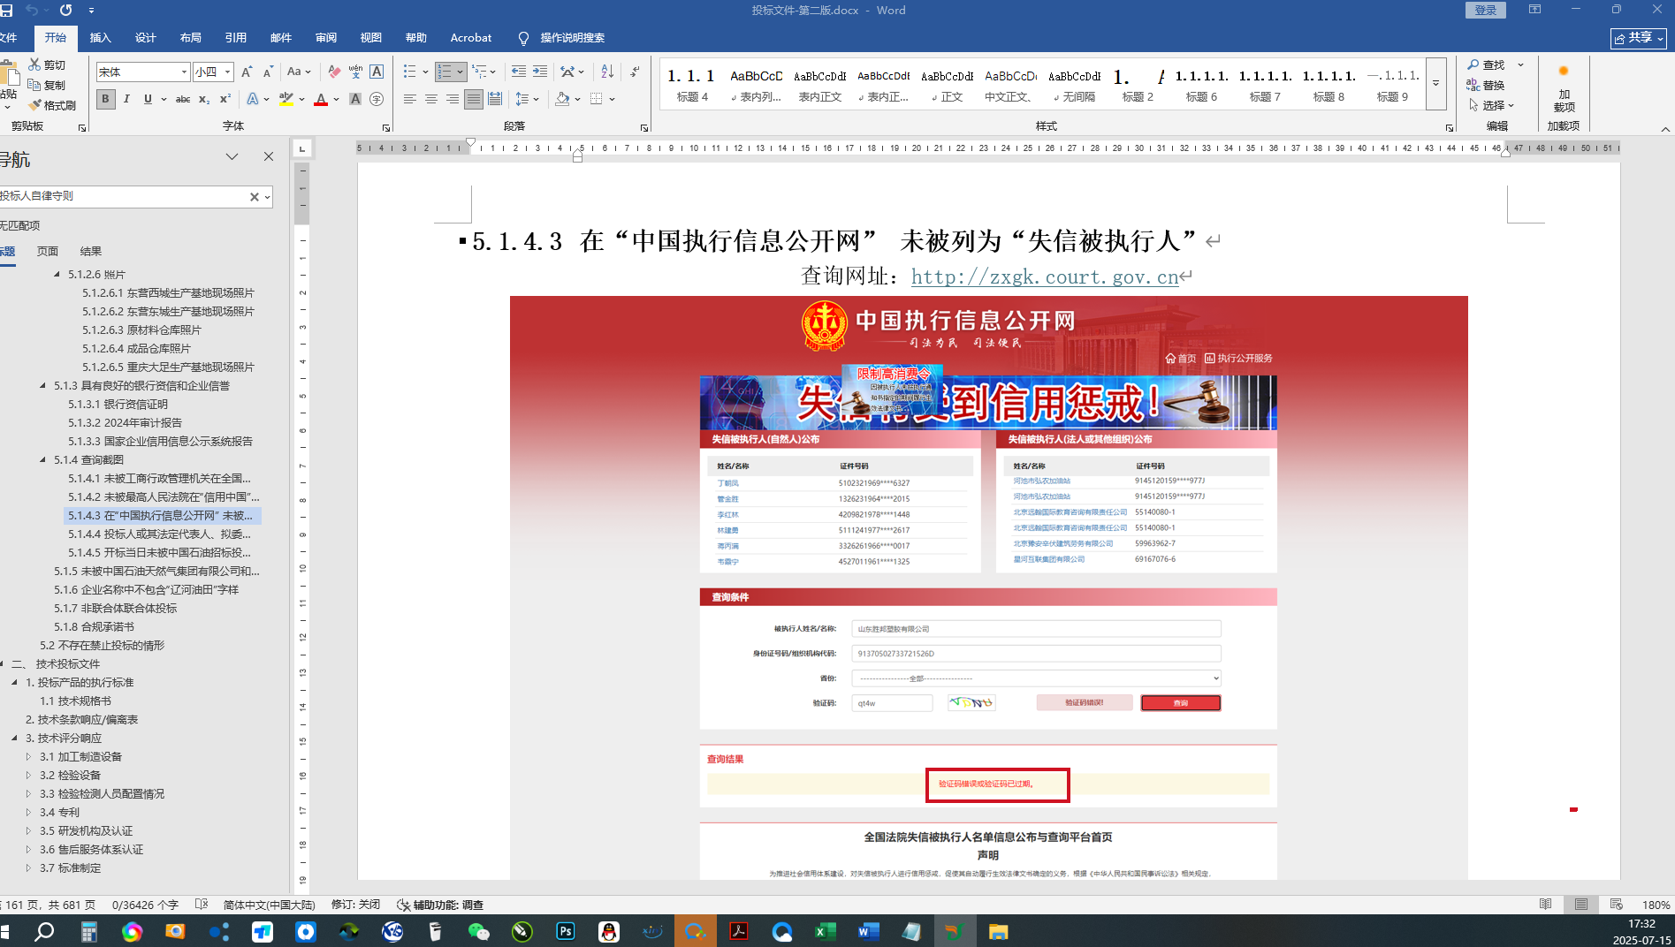Viewport: 1675px width, 947px height.
Task: Apply the yellow text highlight color
Action: 286,99
